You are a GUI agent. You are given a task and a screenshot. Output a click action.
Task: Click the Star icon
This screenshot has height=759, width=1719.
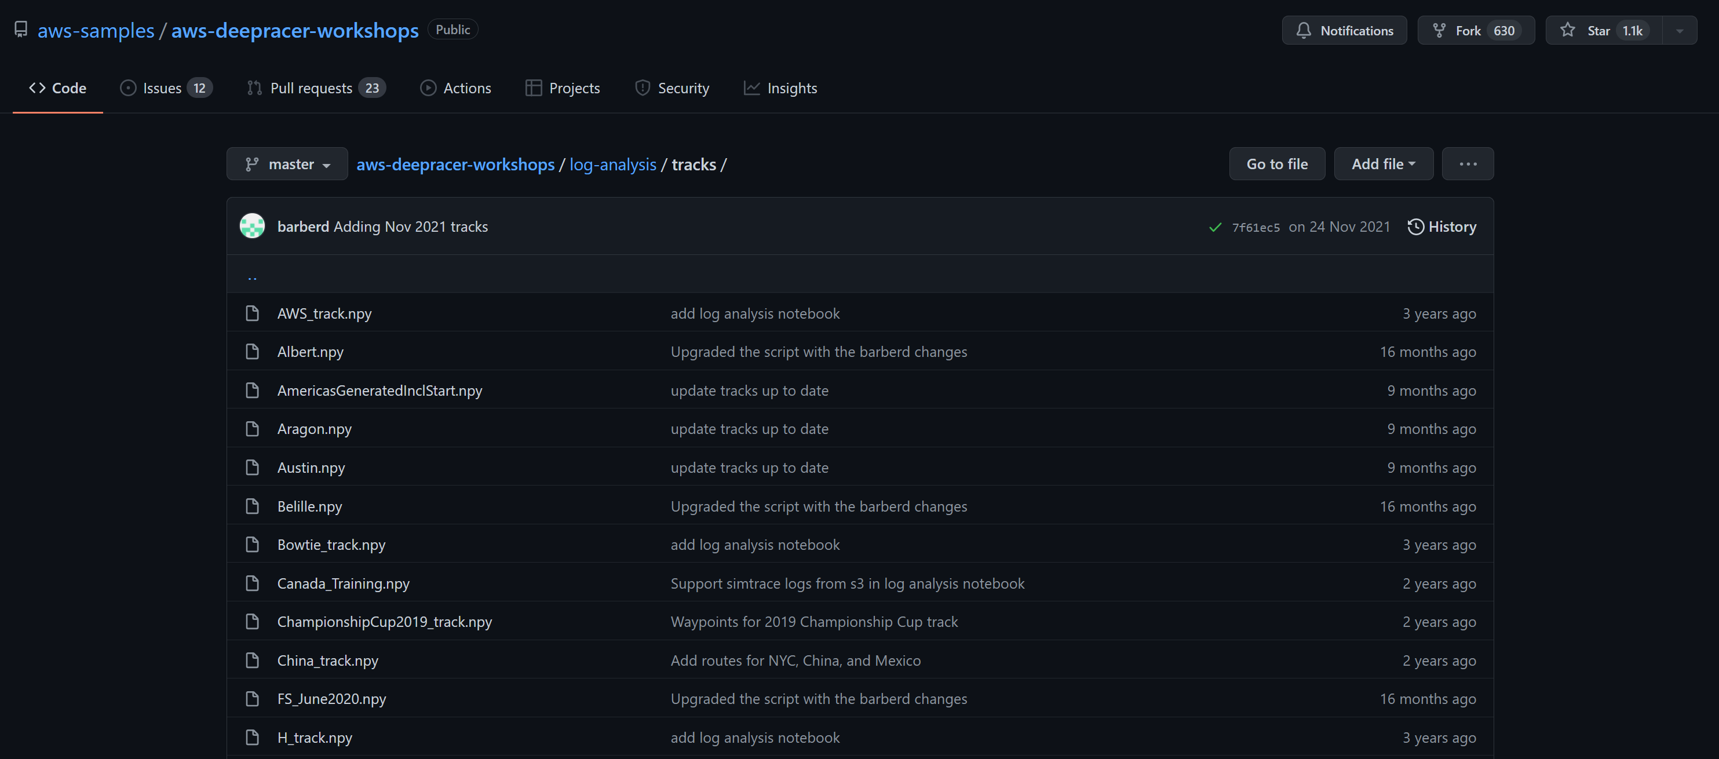[1568, 30]
